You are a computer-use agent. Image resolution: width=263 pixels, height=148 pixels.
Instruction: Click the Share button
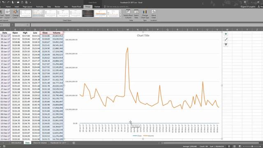[x=260, y=7]
